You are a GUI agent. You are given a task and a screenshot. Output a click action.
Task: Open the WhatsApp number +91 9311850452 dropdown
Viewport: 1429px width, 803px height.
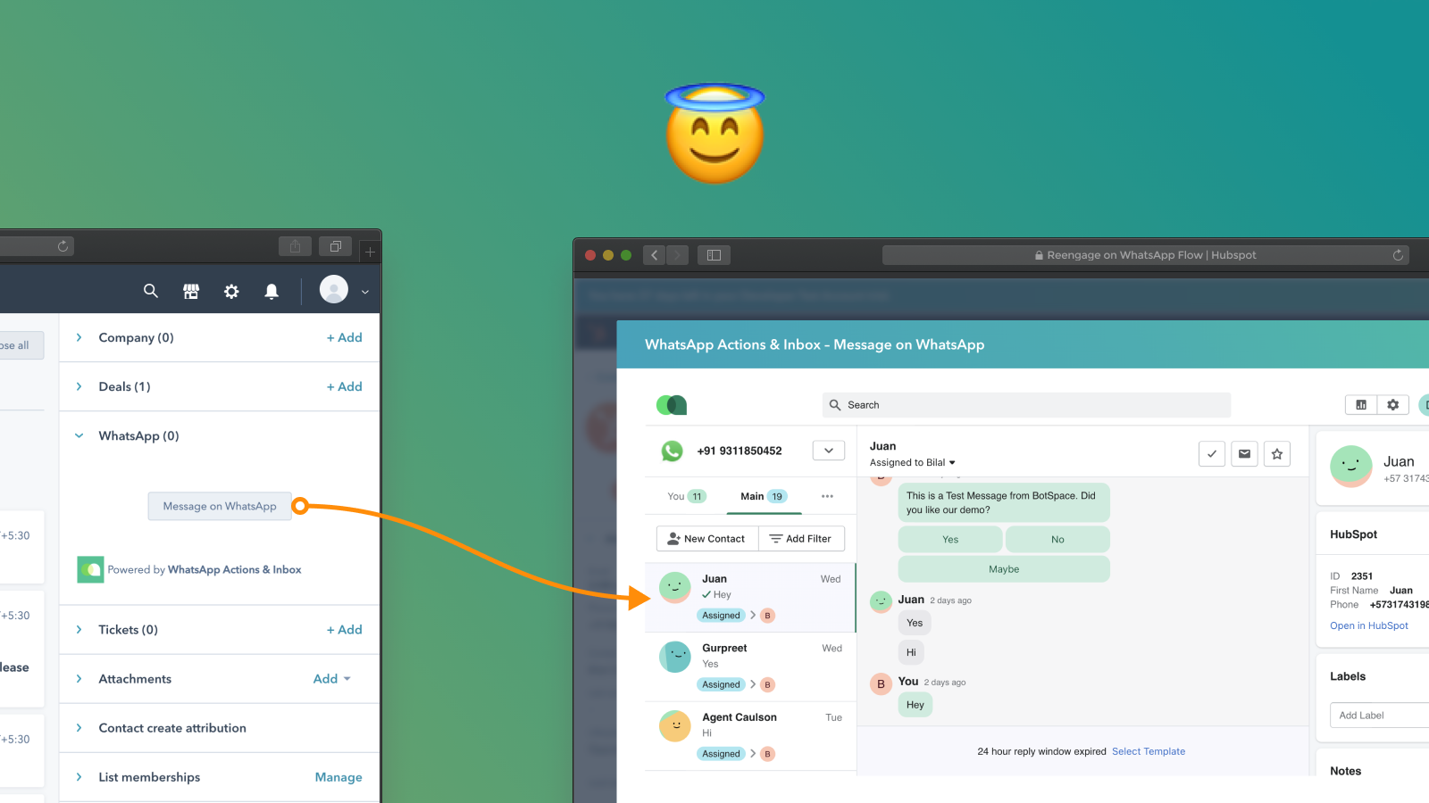tap(828, 451)
